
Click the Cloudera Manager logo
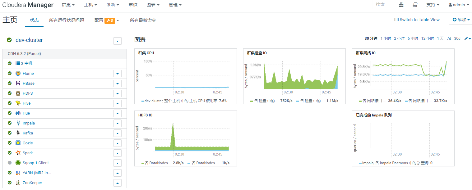coord(28,5)
